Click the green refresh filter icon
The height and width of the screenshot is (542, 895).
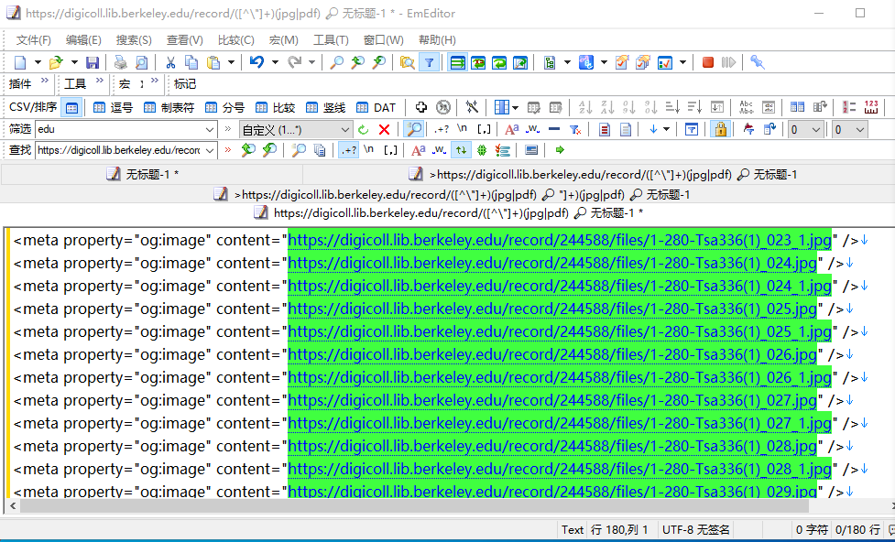[x=364, y=130]
